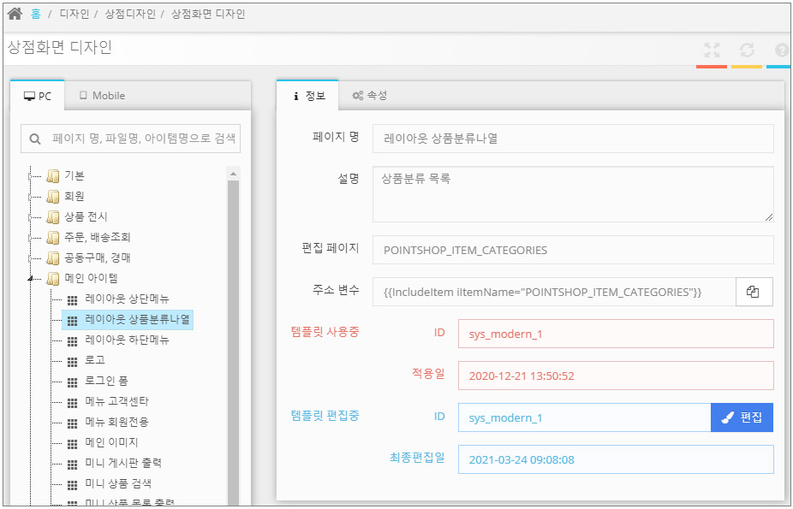Click the refresh icon at top right

[x=747, y=50]
